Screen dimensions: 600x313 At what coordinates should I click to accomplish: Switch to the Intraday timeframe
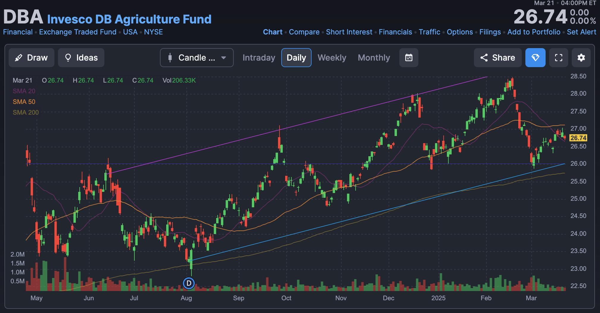coord(259,58)
